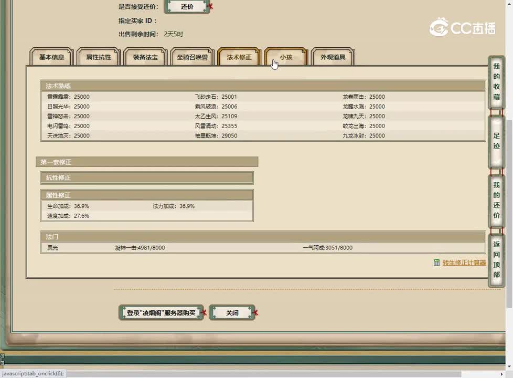Screen dimensions: 513x378
Task: Click 登录"凌烟阁"服务器购买 button
Action: coord(161,313)
